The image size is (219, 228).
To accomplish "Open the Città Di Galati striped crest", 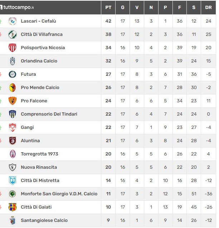I will pos(13,207).
